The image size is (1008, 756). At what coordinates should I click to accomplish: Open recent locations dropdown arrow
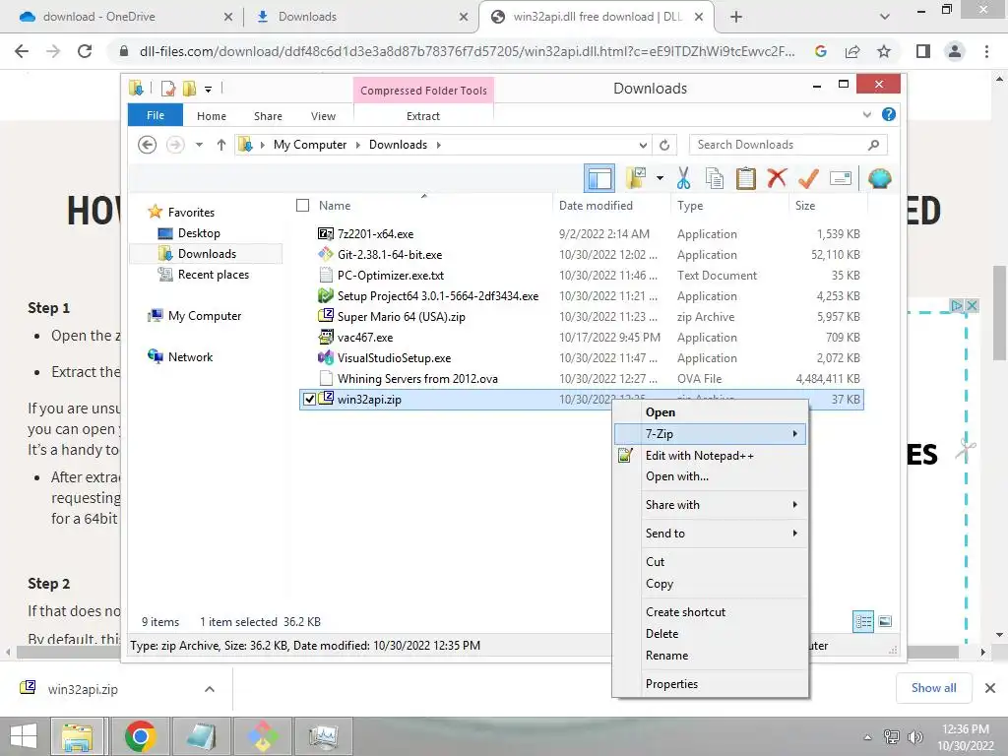[x=199, y=145]
